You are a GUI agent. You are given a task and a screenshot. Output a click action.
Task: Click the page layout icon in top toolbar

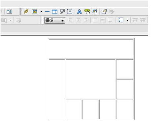pos(9,12)
